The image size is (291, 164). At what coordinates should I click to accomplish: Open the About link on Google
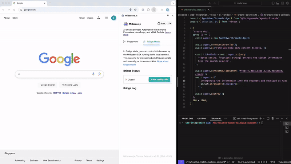click(7, 18)
